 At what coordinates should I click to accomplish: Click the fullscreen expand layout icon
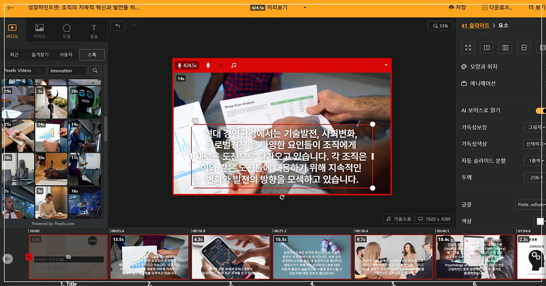[468, 48]
